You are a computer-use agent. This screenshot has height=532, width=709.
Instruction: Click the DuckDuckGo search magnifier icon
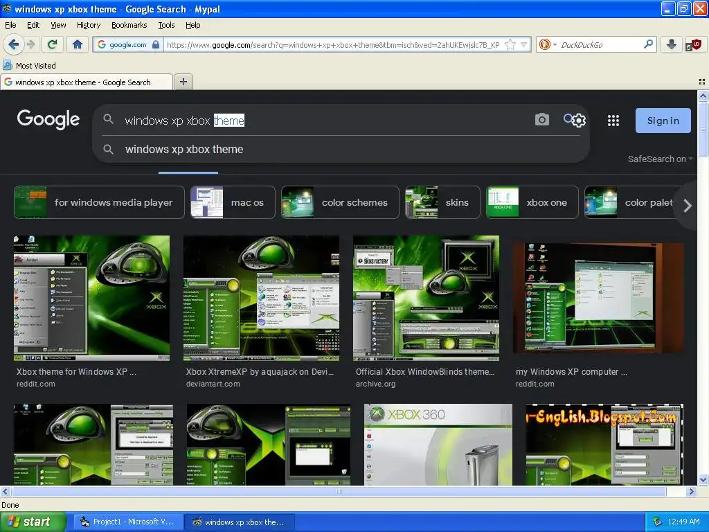point(648,44)
